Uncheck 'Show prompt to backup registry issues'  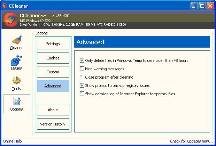[x=82, y=86]
